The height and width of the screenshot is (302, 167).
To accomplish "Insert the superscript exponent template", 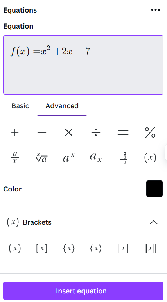I will (x=69, y=157).
